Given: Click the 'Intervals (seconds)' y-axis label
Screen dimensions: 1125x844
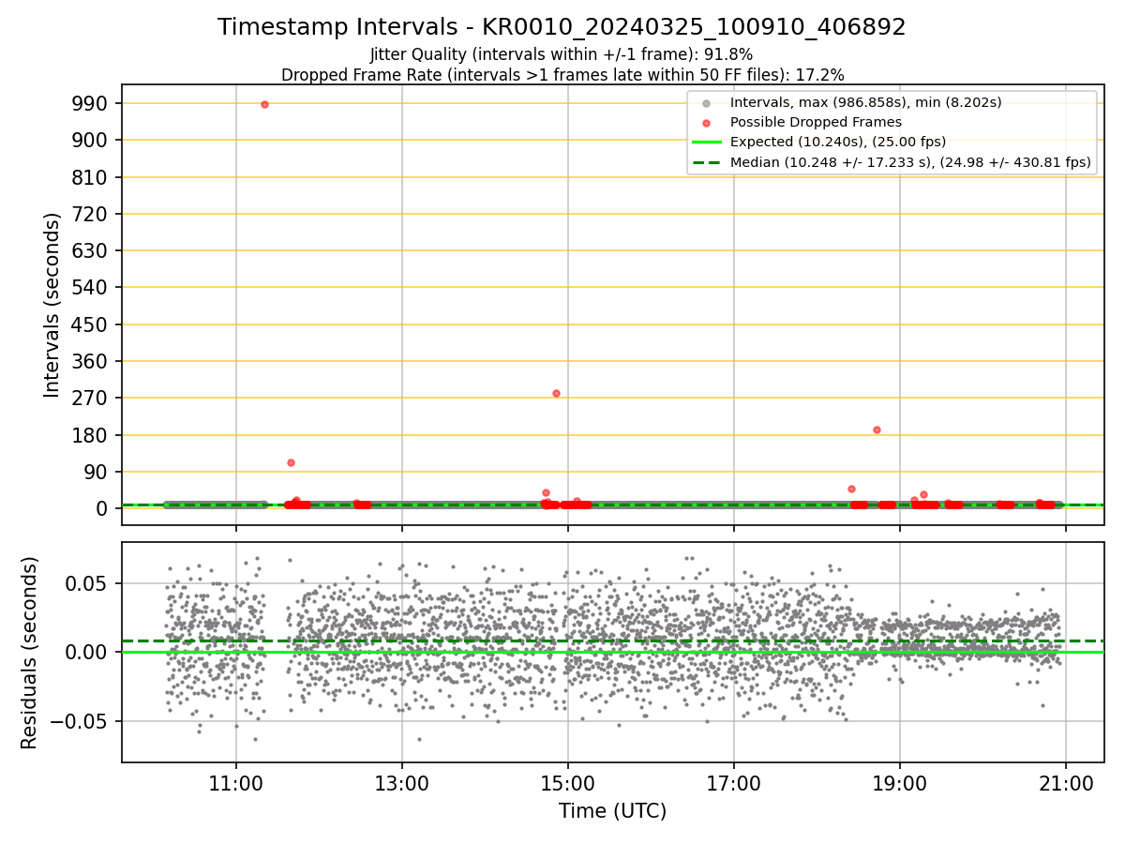Looking at the screenshot, I should tap(52, 305).
